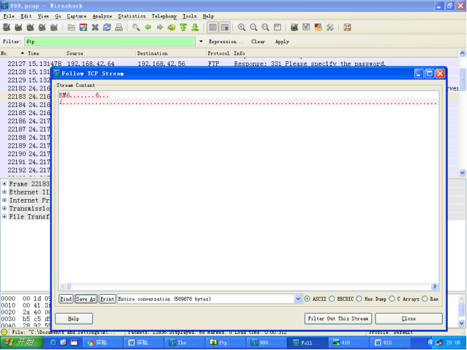Click Print button in stream dialog
The height and width of the screenshot is (350, 467).
(x=107, y=299)
